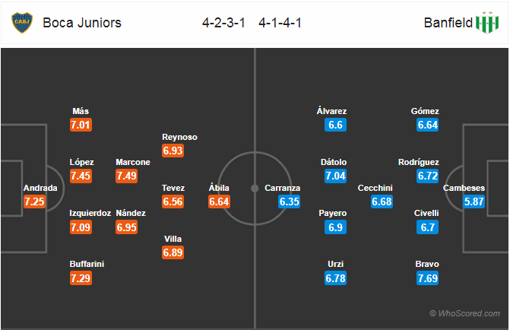Open the Boca Juniors team name
The height and width of the screenshot is (330, 510).
click(x=82, y=23)
